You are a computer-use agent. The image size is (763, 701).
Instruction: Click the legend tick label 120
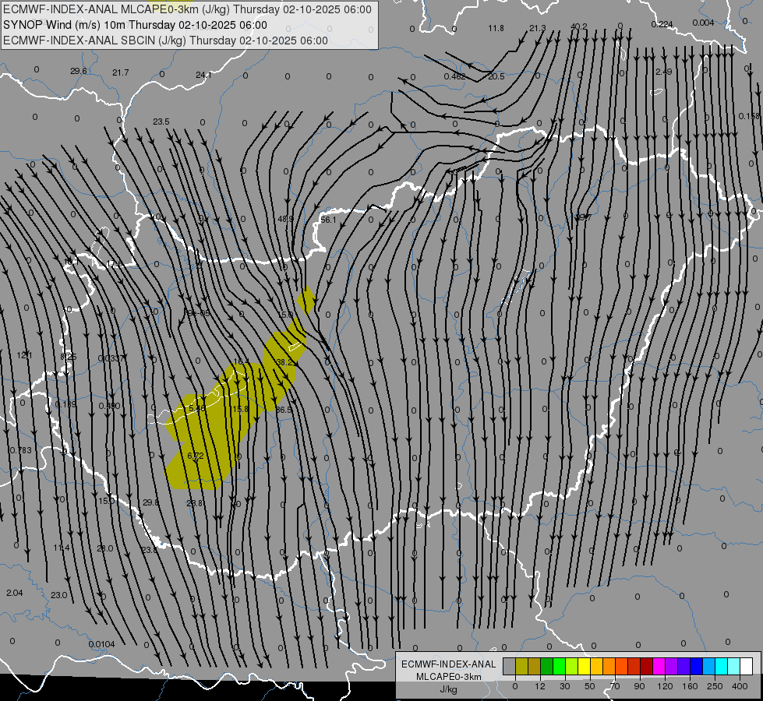coord(665,686)
